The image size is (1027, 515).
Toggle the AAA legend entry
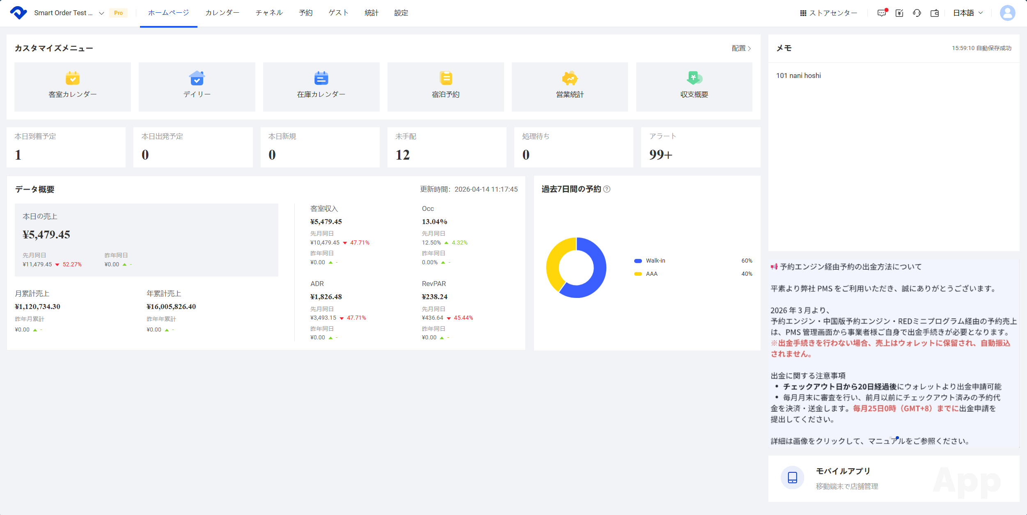pyautogui.click(x=651, y=273)
